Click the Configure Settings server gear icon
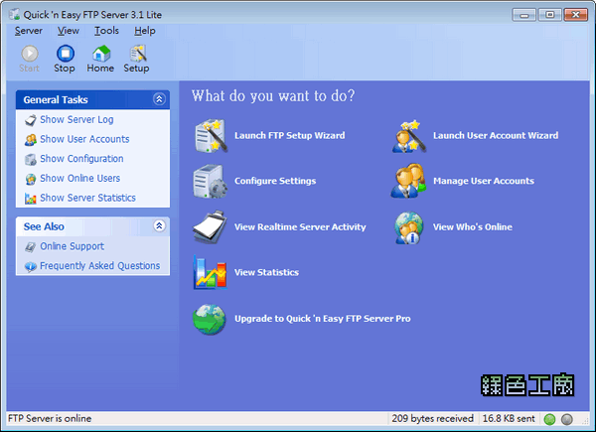The image size is (596, 432). tap(210, 181)
